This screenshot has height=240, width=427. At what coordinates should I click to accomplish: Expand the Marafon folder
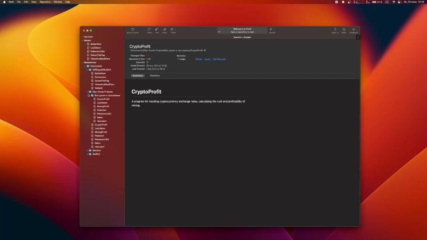point(87,150)
